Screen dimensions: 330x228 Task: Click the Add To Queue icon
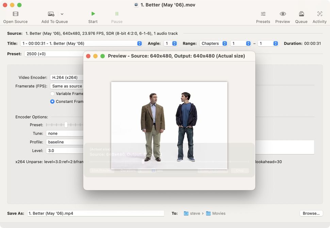pos(51,14)
